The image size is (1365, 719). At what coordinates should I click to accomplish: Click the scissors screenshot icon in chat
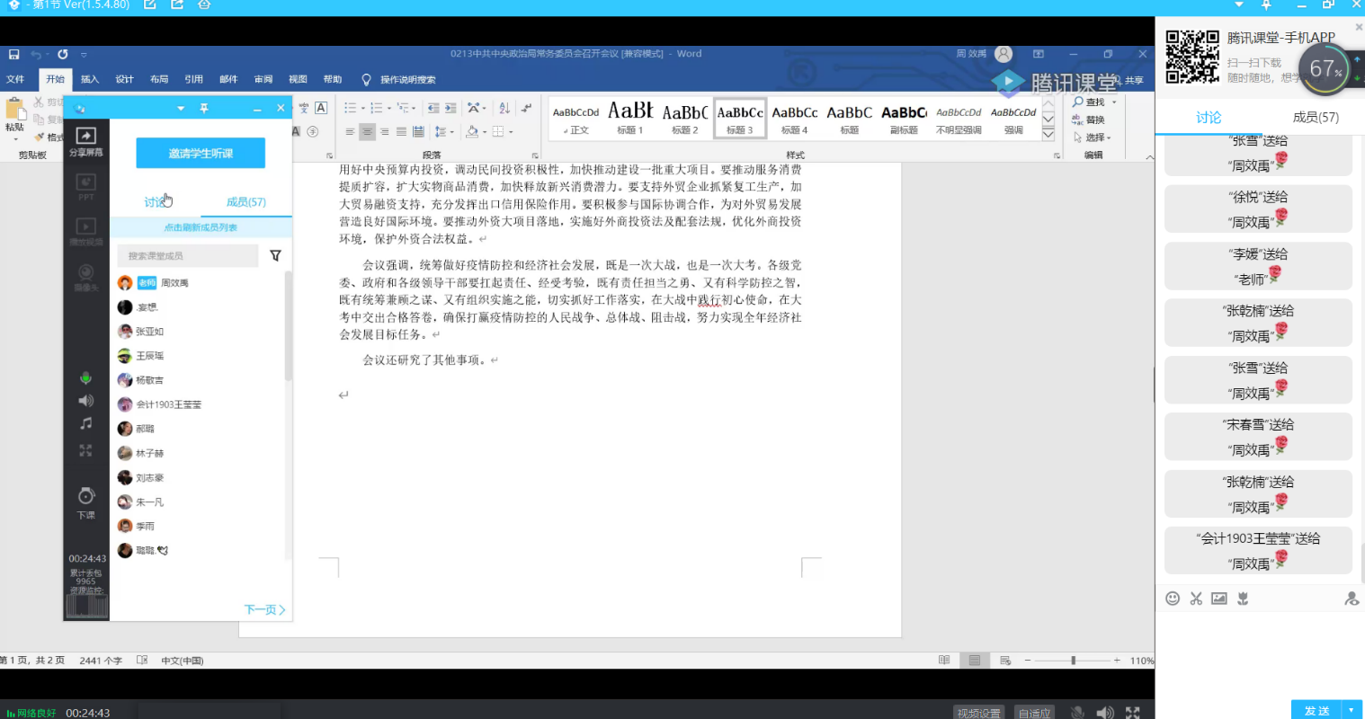(x=1196, y=599)
